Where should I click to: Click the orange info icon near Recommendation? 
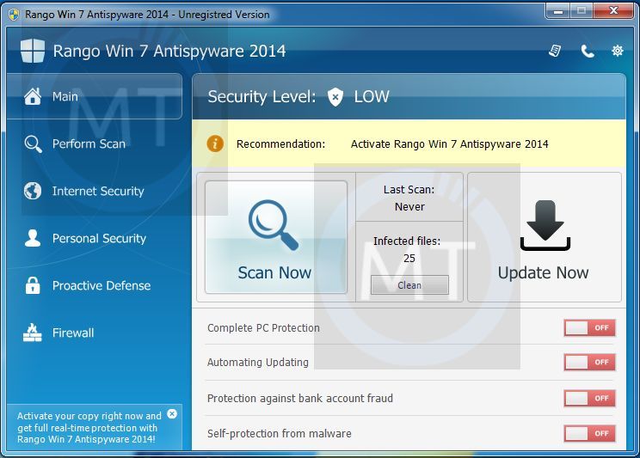(215, 144)
